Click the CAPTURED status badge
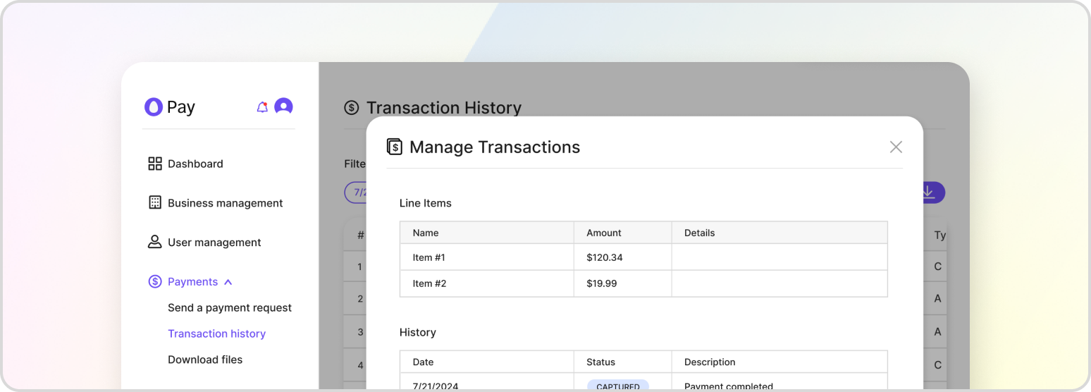Viewport: 1091px width, 392px height. click(x=617, y=386)
